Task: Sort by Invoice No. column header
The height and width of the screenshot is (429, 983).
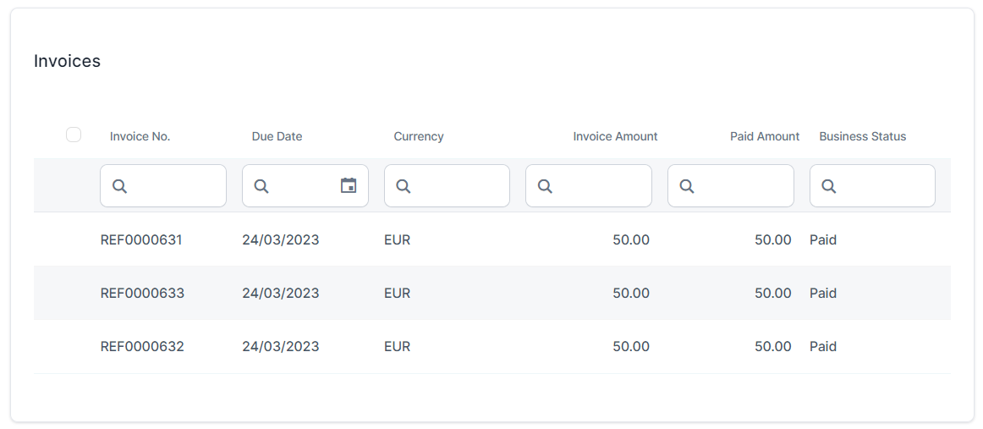Action: tap(140, 136)
